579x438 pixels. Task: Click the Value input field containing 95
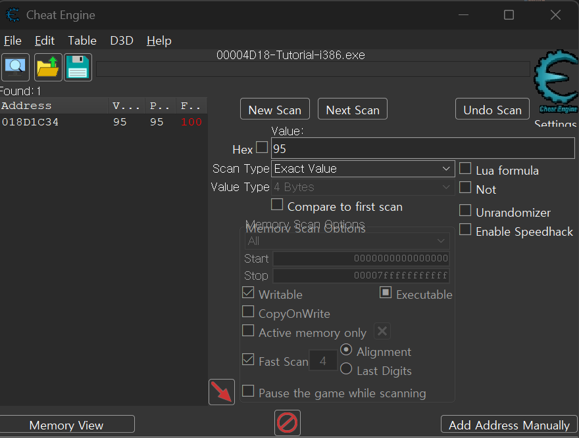(422, 148)
